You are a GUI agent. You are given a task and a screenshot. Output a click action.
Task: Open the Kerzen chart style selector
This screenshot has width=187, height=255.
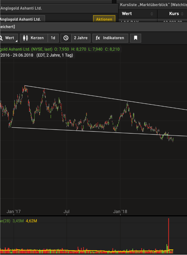pos(37,38)
